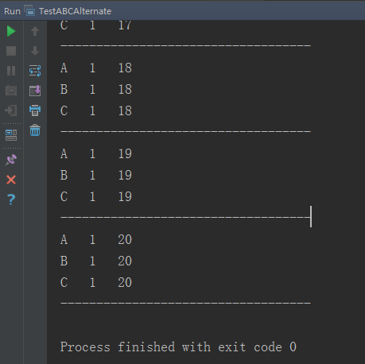Click the Run tool window label

pos(12,11)
